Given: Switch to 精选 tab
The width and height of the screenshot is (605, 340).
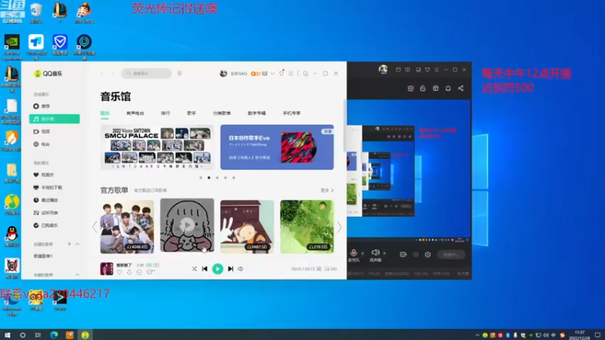Looking at the screenshot, I should coord(105,113).
